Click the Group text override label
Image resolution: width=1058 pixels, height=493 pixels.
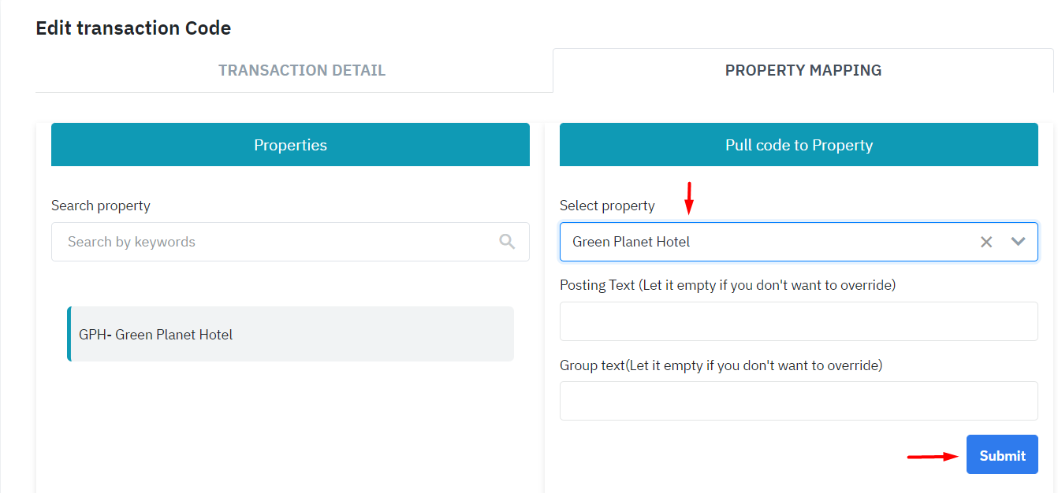pos(721,365)
